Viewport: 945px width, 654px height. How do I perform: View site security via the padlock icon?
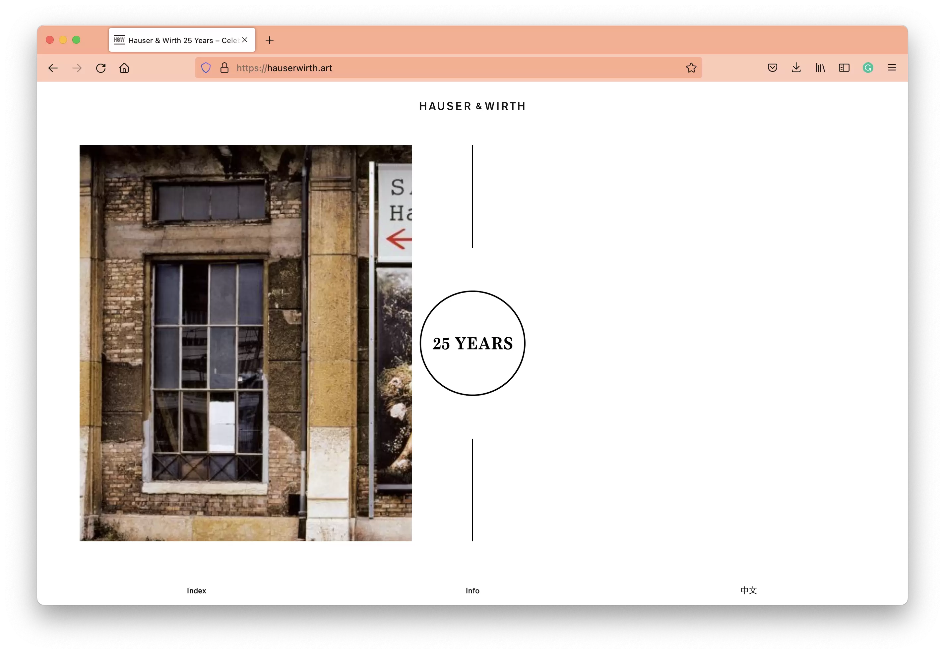click(x=224, y=68)
